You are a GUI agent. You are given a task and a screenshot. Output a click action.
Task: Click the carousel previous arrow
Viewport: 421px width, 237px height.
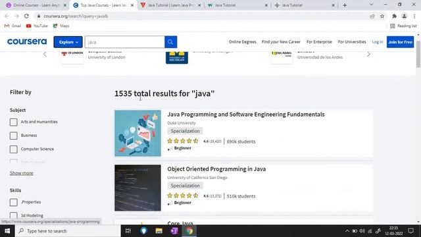[x=45, y=54]
